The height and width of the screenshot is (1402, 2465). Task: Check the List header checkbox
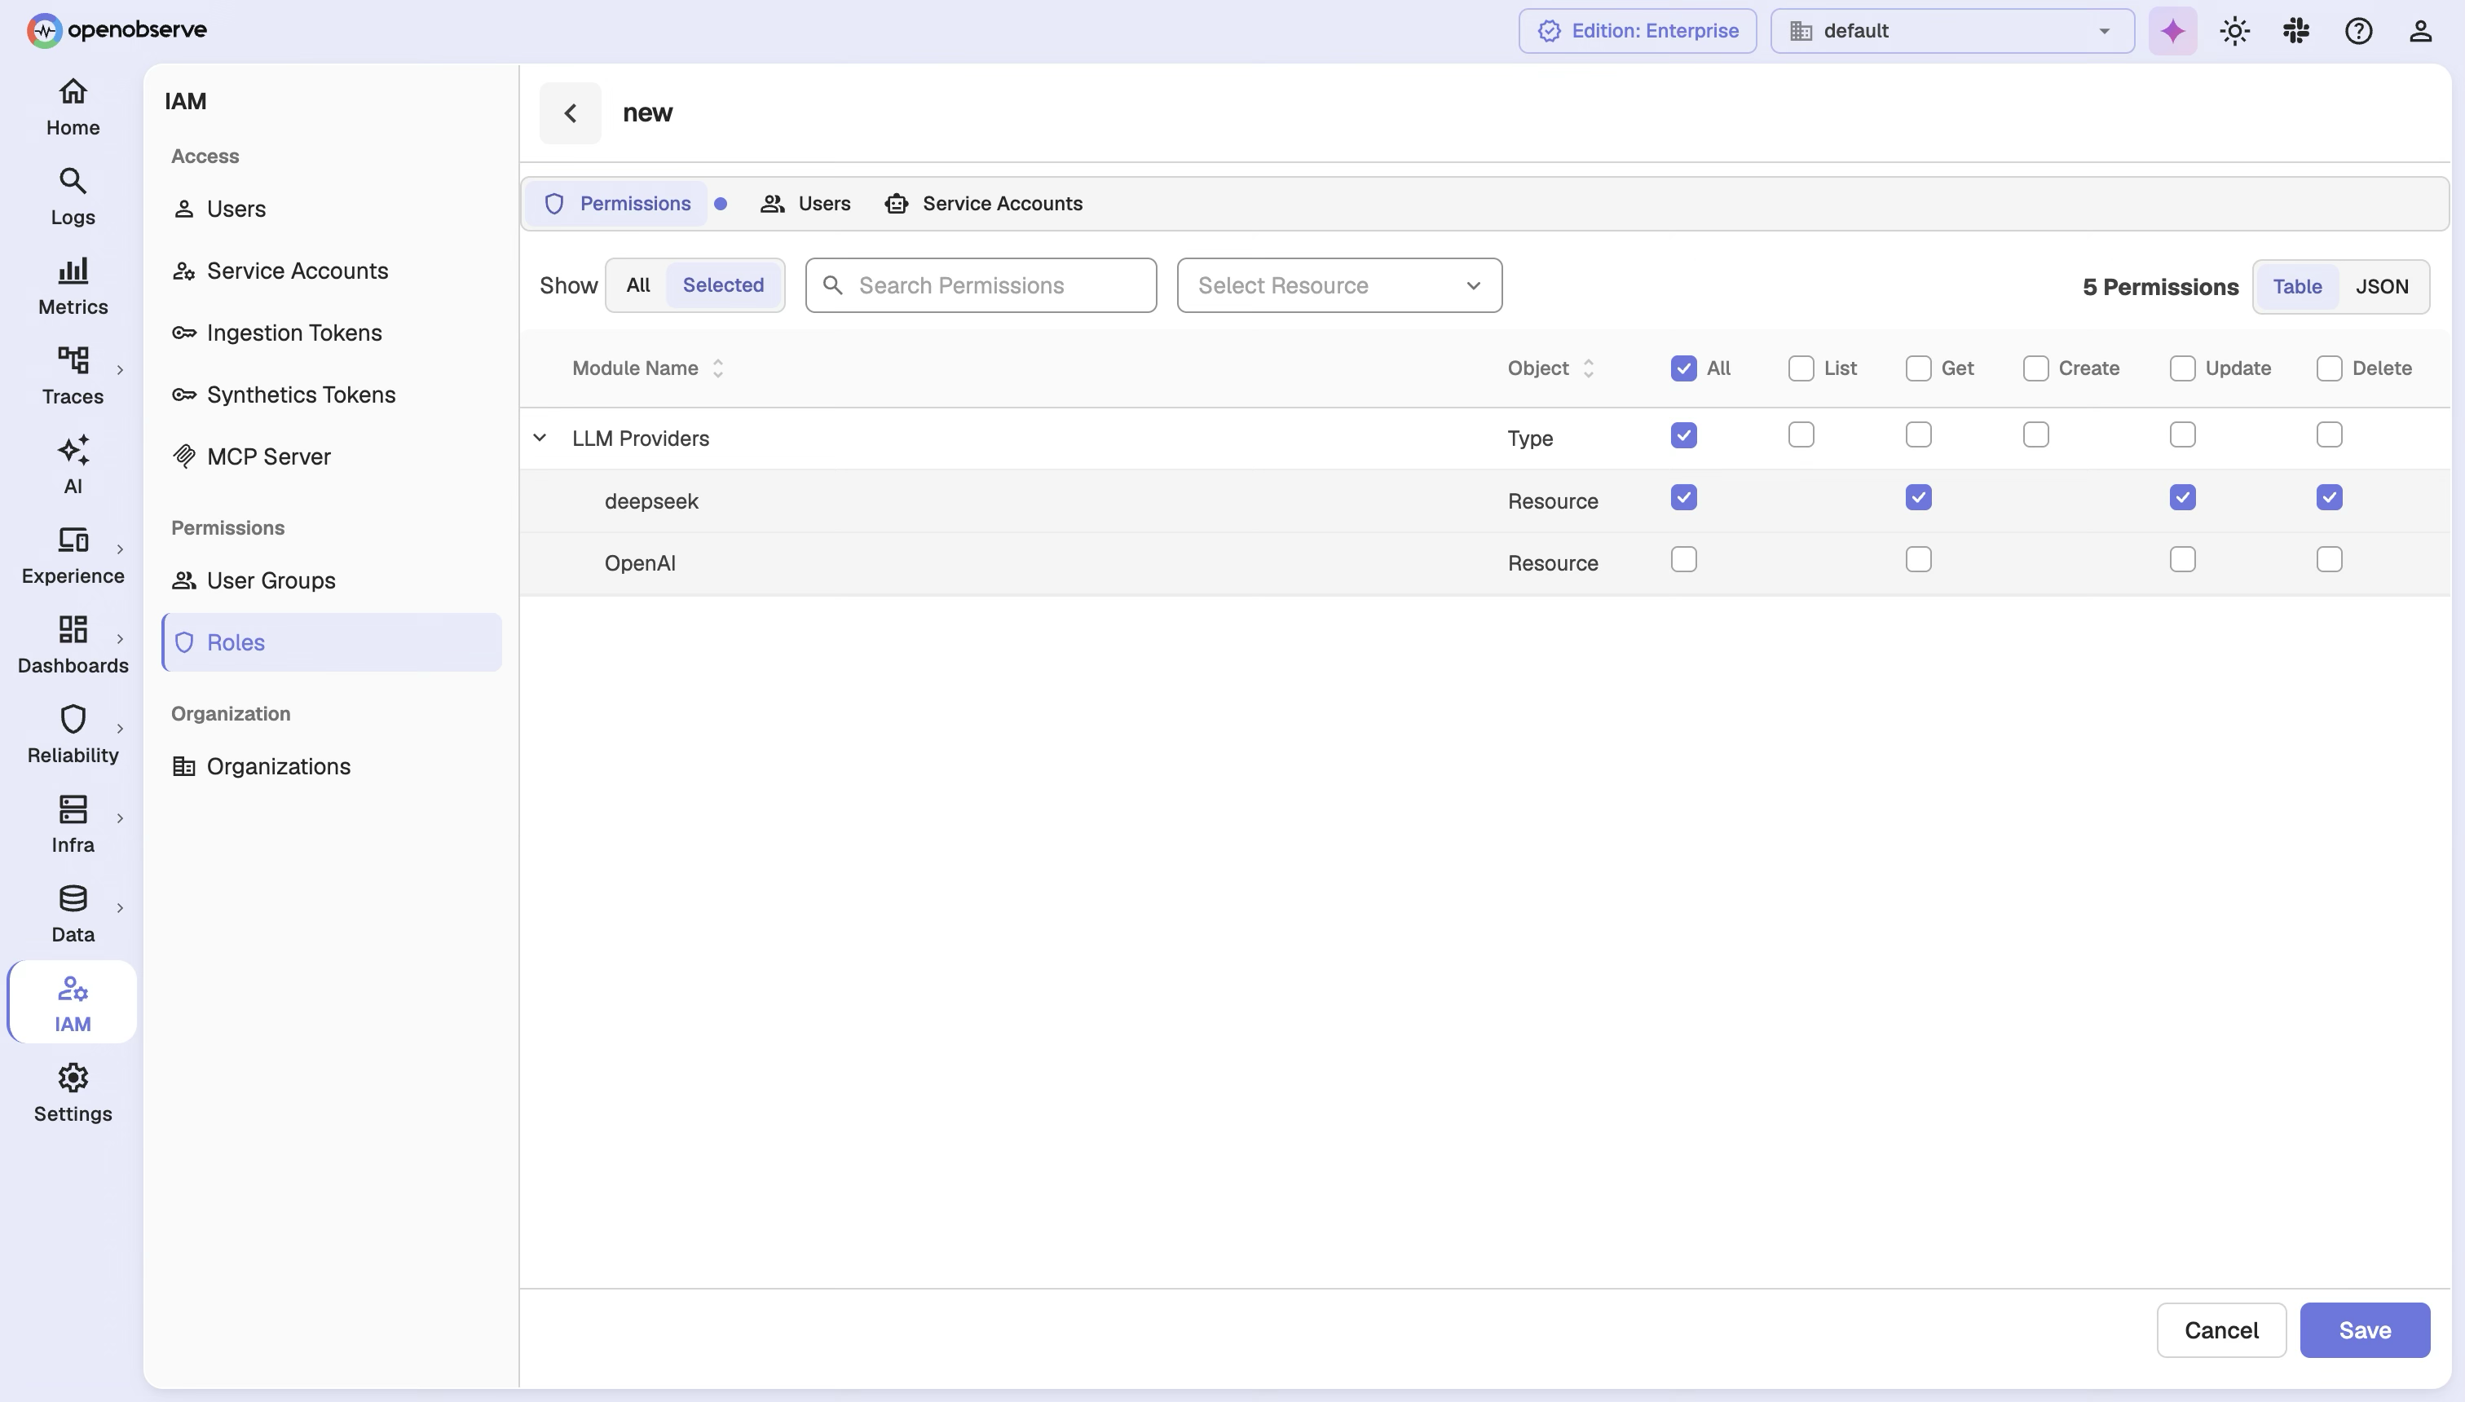1801,368
